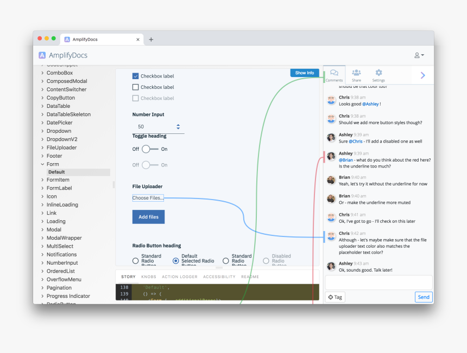Image resolution: width=467 pixels, height=353 pixels.
Task: Select the first Standard Radio Button
Action: pos(136,261)
